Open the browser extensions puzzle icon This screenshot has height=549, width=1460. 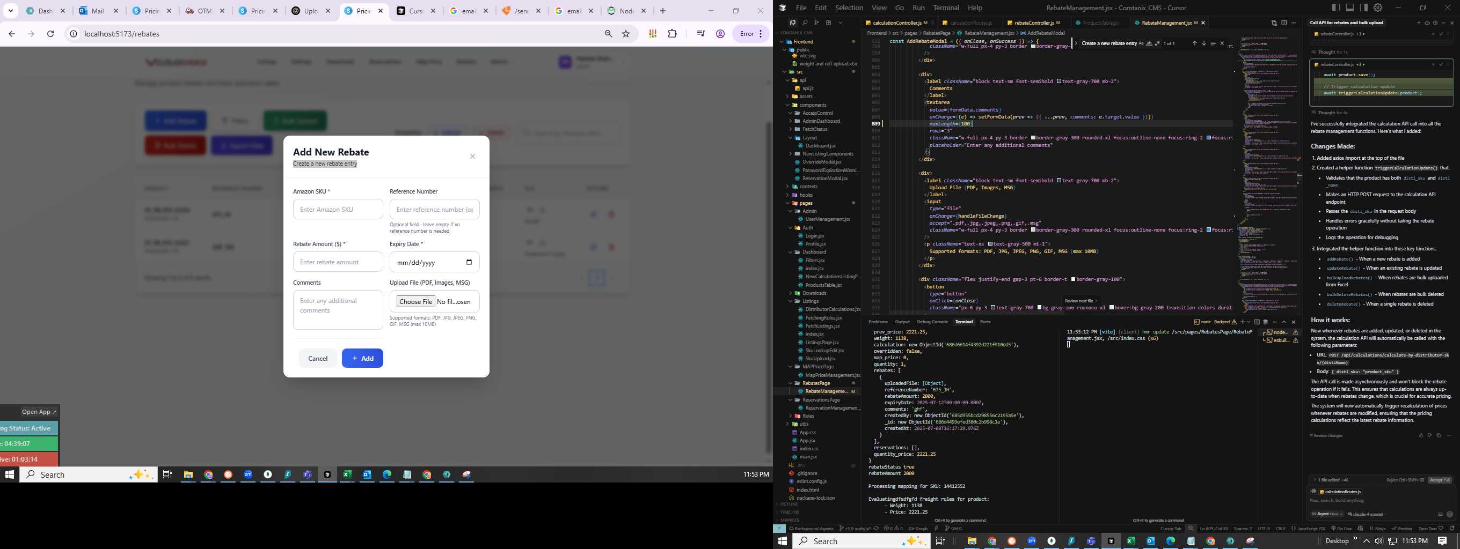click(x=672, y=34)
